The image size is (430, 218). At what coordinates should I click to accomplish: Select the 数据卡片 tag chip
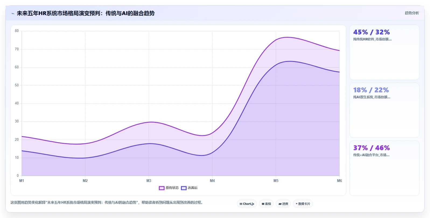point(303,204)
